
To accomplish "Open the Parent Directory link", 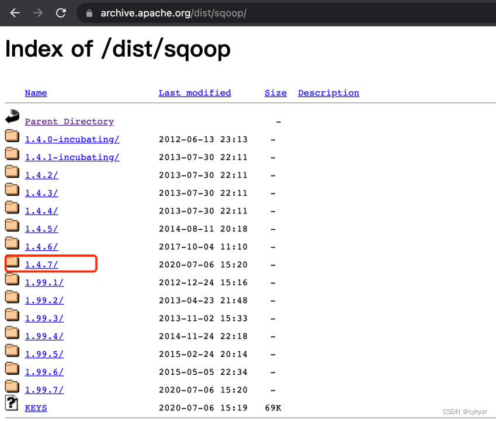I will 70,122.
